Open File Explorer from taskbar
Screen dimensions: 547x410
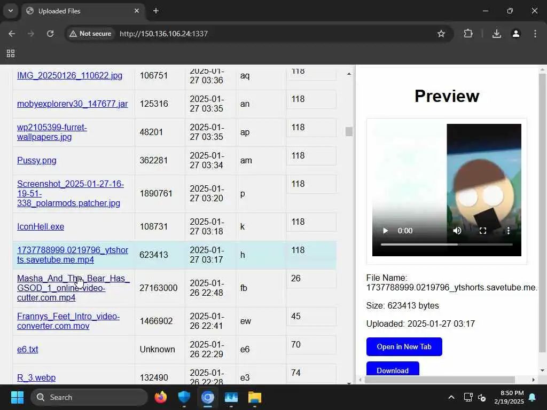pyautogui.click(x=255, y=397)
